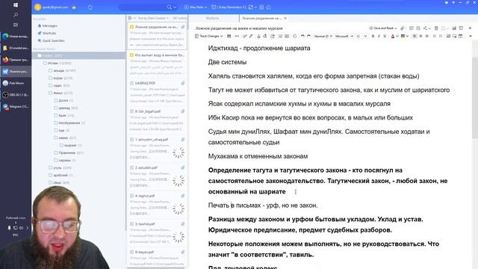The image size is (478, 269).
Task: Click the Undo arrow in editor toolbar
Action: pyautogui.click(x=302, y=37)
